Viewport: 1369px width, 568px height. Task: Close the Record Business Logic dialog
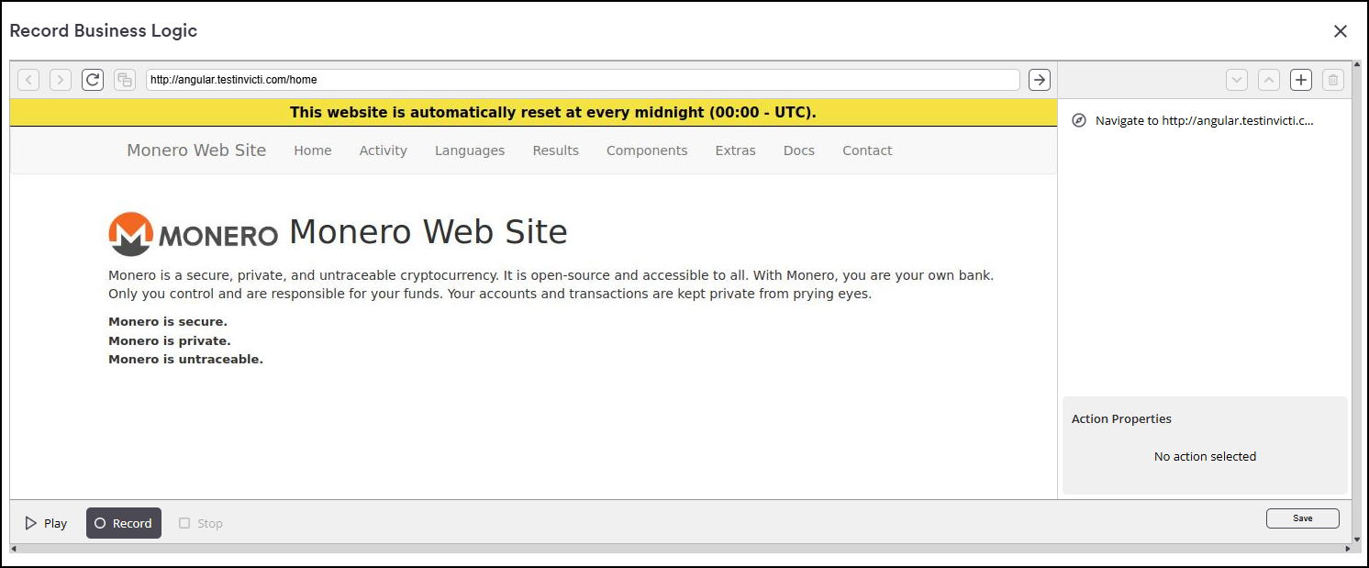[x=1341, y=31]
